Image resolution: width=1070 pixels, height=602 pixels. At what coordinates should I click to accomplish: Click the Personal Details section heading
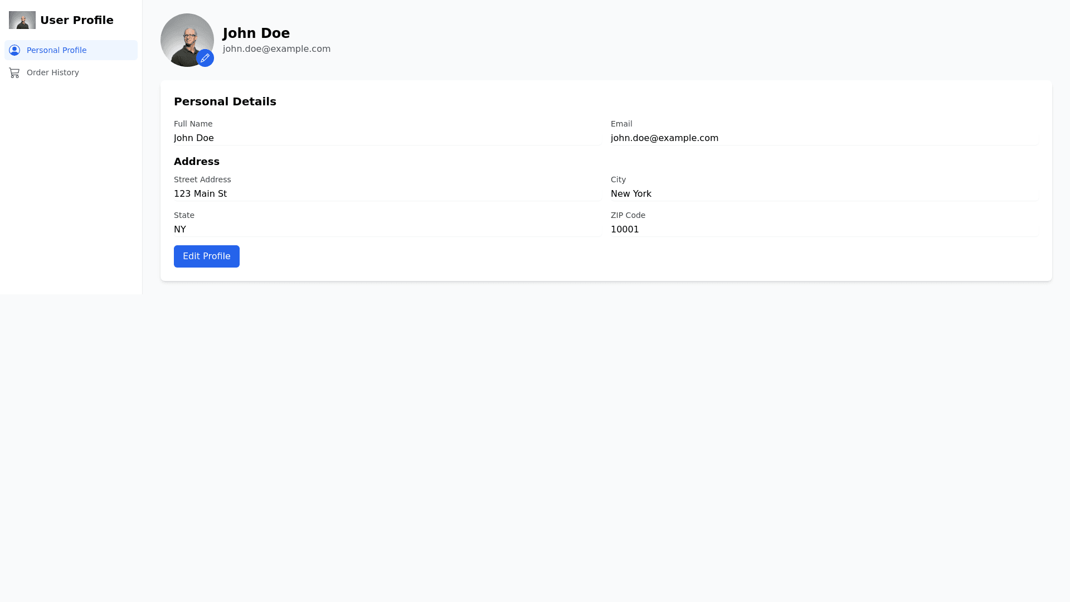(225, 101)
